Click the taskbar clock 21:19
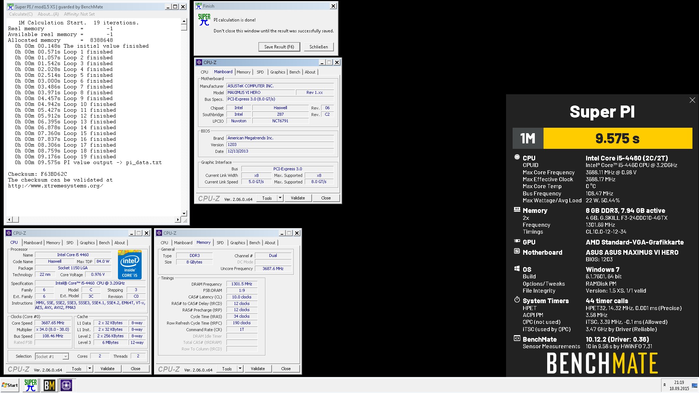The image size is (699, 393). [679, 382]
